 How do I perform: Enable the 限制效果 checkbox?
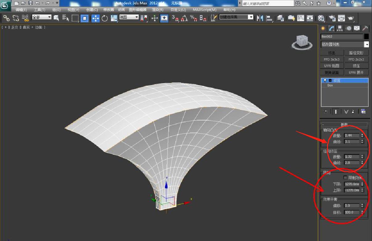(345, 177)
